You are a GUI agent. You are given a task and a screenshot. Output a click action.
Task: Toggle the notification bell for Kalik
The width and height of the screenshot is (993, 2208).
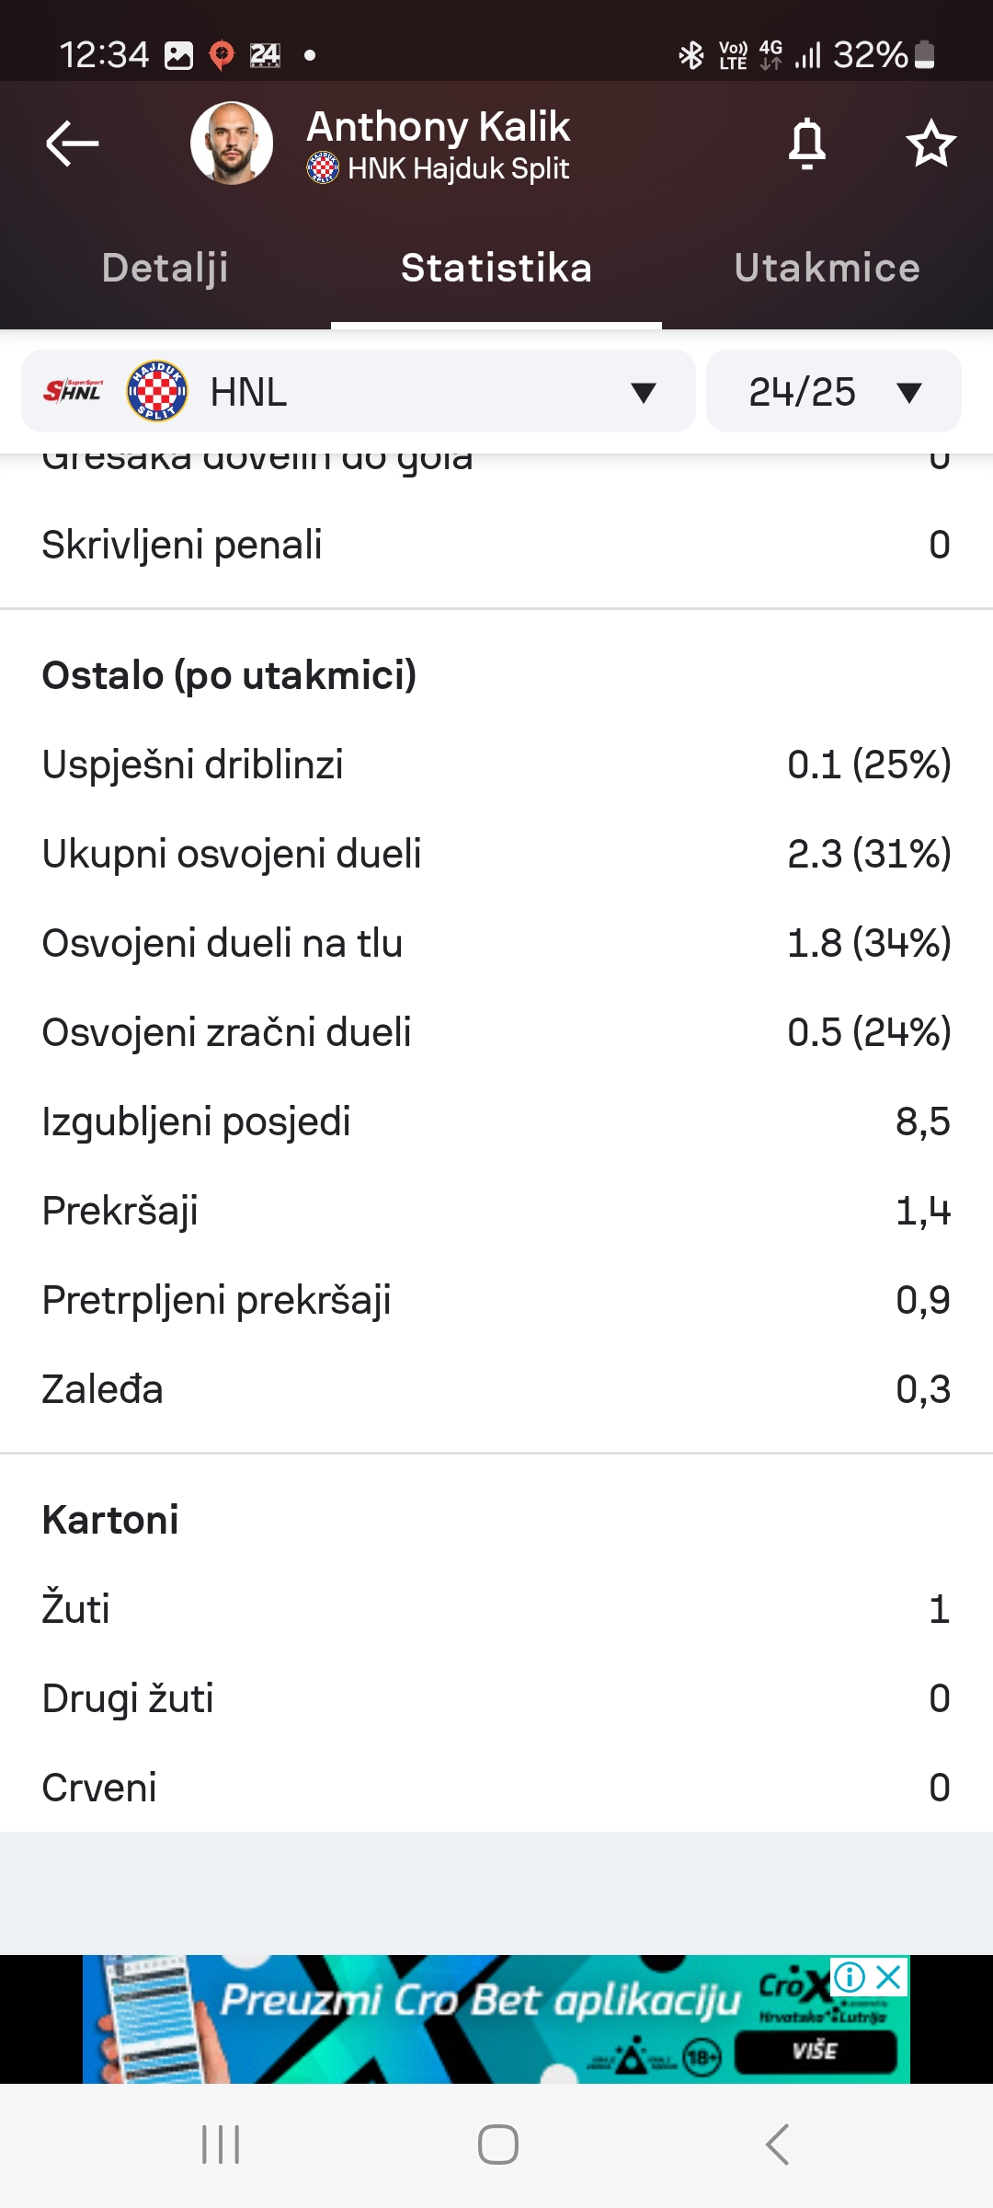coord(807,144)
